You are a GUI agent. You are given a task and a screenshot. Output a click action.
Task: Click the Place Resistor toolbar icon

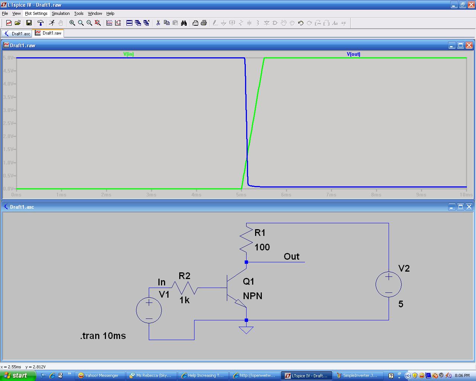click(241, 23)
